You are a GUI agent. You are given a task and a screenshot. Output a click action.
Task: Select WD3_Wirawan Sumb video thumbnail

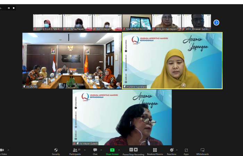click(196, 23)
